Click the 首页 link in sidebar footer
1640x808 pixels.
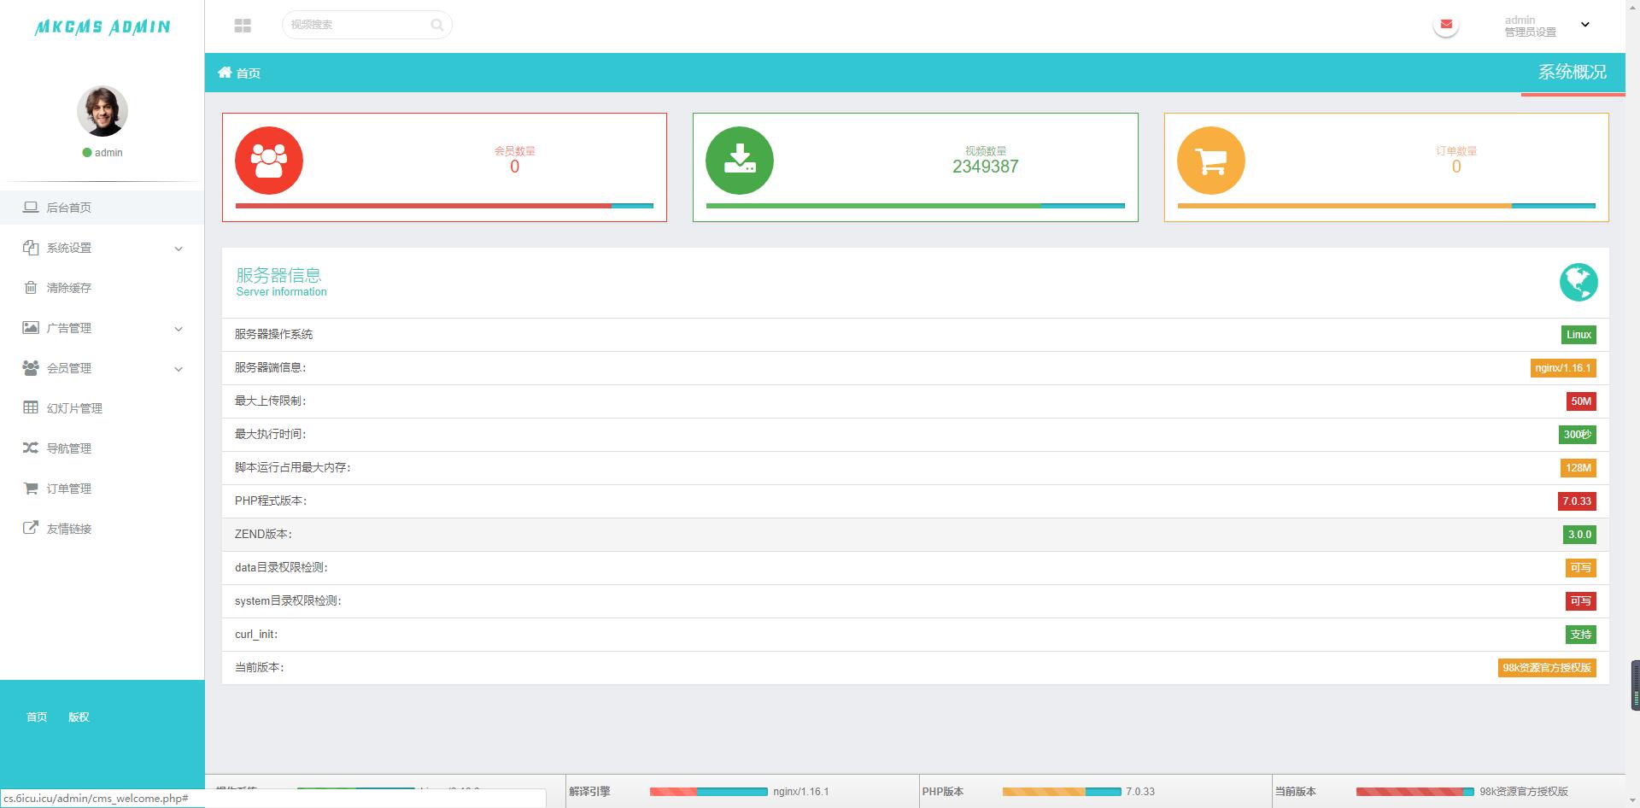click(x=37, y=717)
